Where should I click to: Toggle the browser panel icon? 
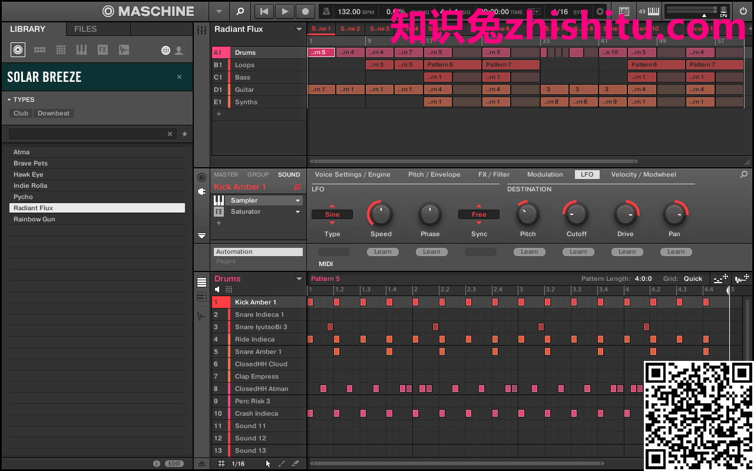click(624, 11)
